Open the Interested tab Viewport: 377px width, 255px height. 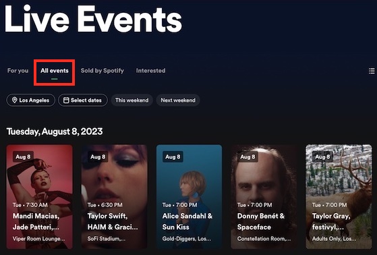150,71
